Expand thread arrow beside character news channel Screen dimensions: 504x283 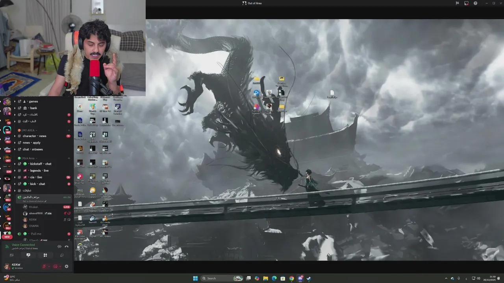[15, 136]
